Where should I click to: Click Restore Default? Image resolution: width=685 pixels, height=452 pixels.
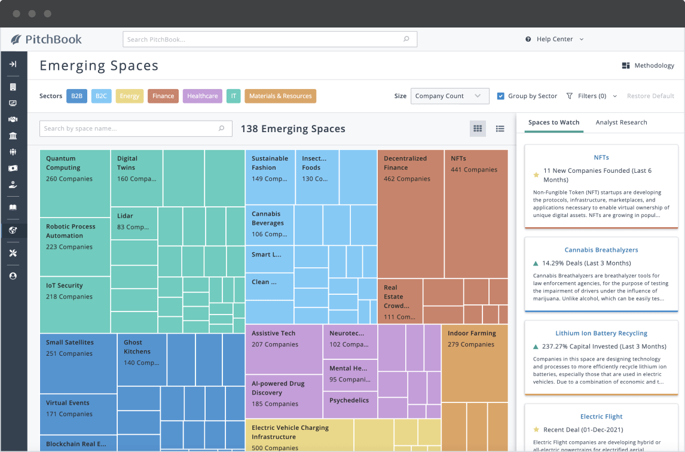click(650, 96)
